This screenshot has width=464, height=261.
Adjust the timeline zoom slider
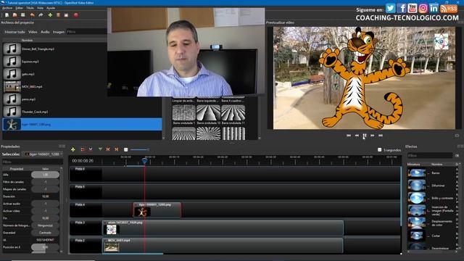point(140,150)
